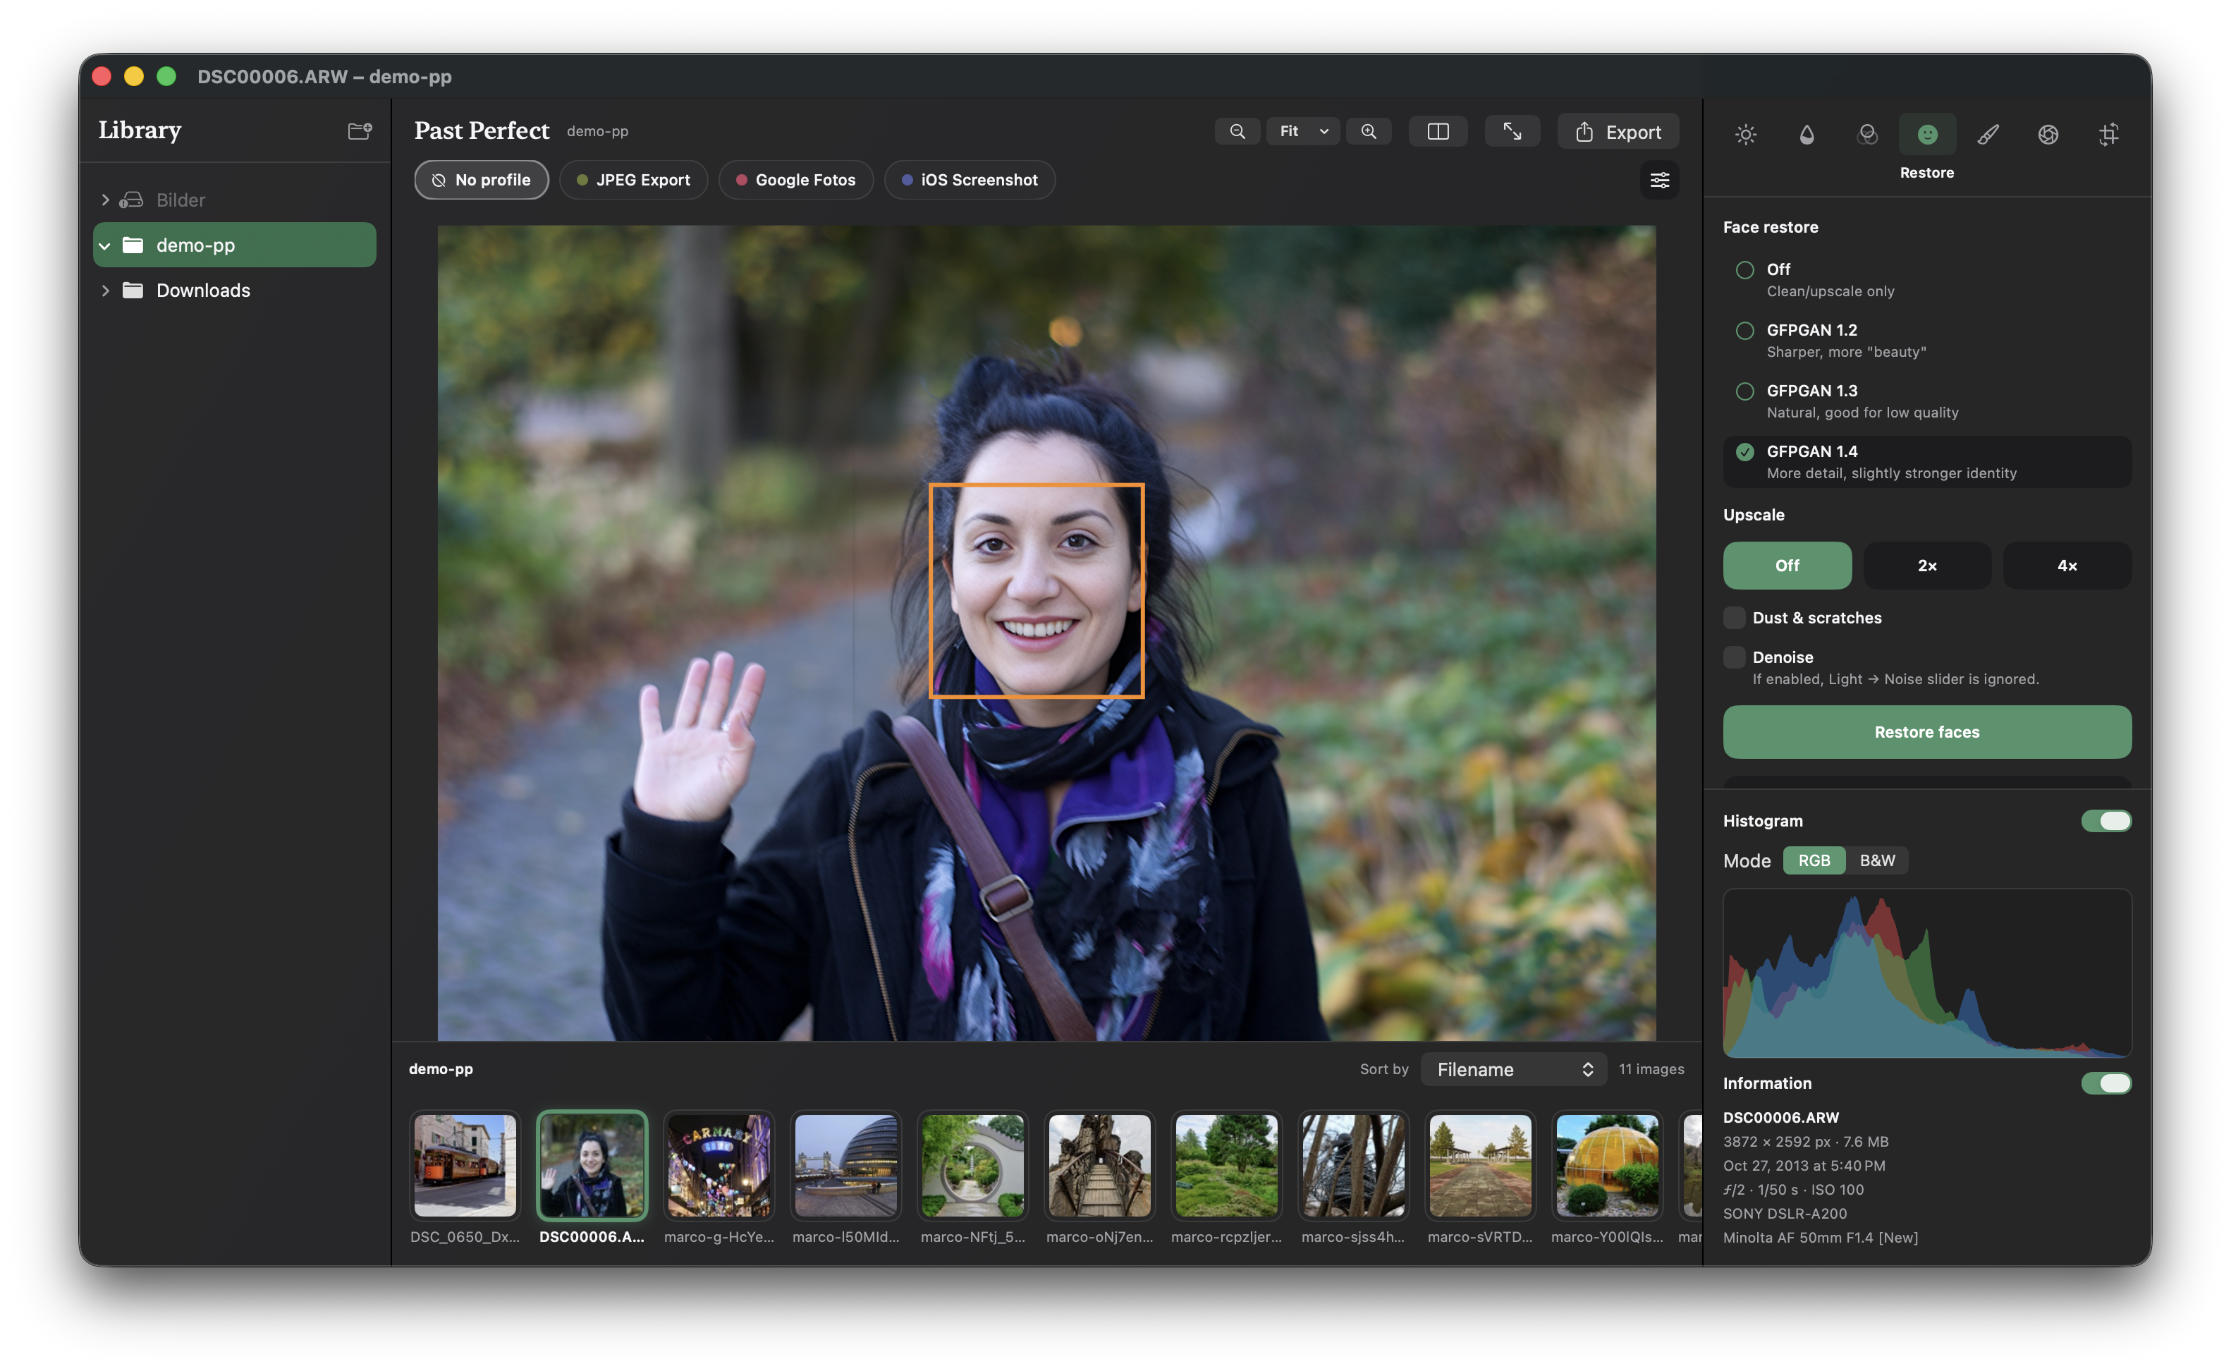Screen dimensions: 2231x1371
Task: Open the Light adjustments sun icon tab
Action: point(1745,134)
